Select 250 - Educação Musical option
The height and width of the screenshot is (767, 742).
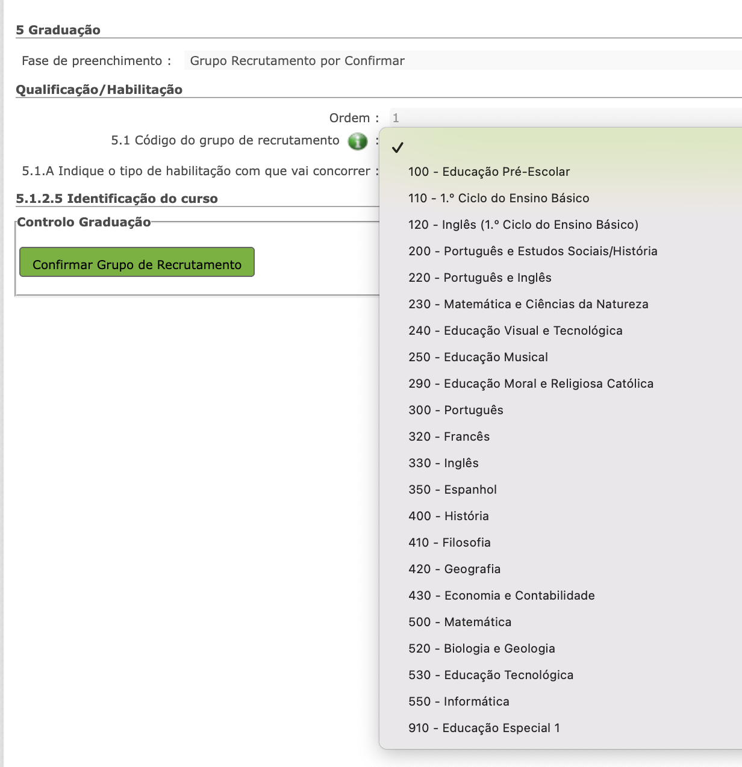click(x=478, y=357)
